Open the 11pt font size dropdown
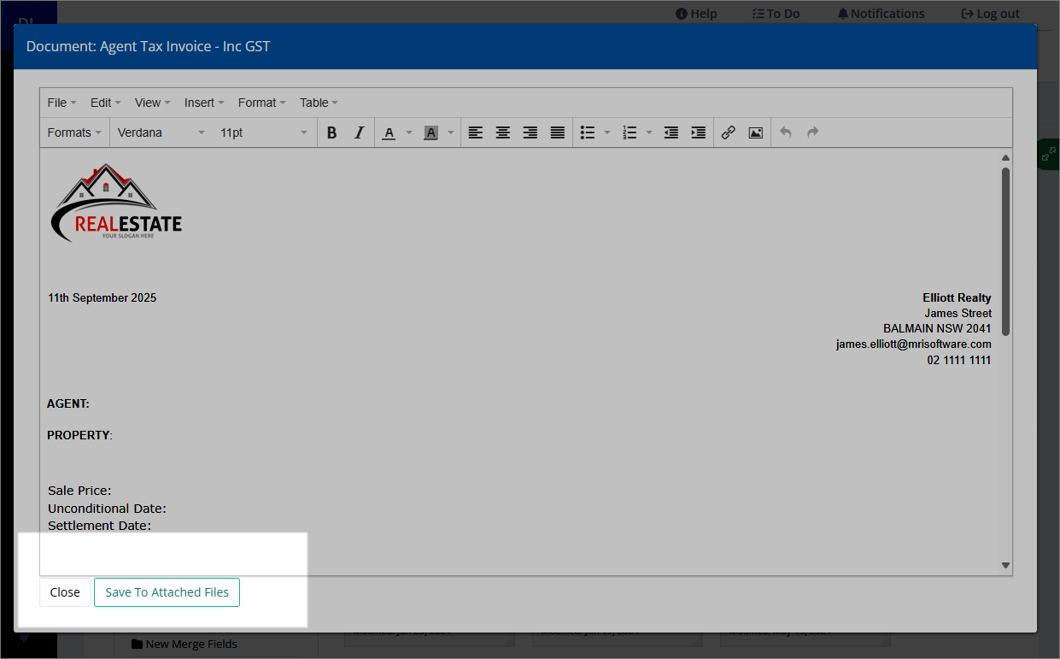The height and width of the screenshot is (659, 1060). pyautogui.click(x=263, y=132)
